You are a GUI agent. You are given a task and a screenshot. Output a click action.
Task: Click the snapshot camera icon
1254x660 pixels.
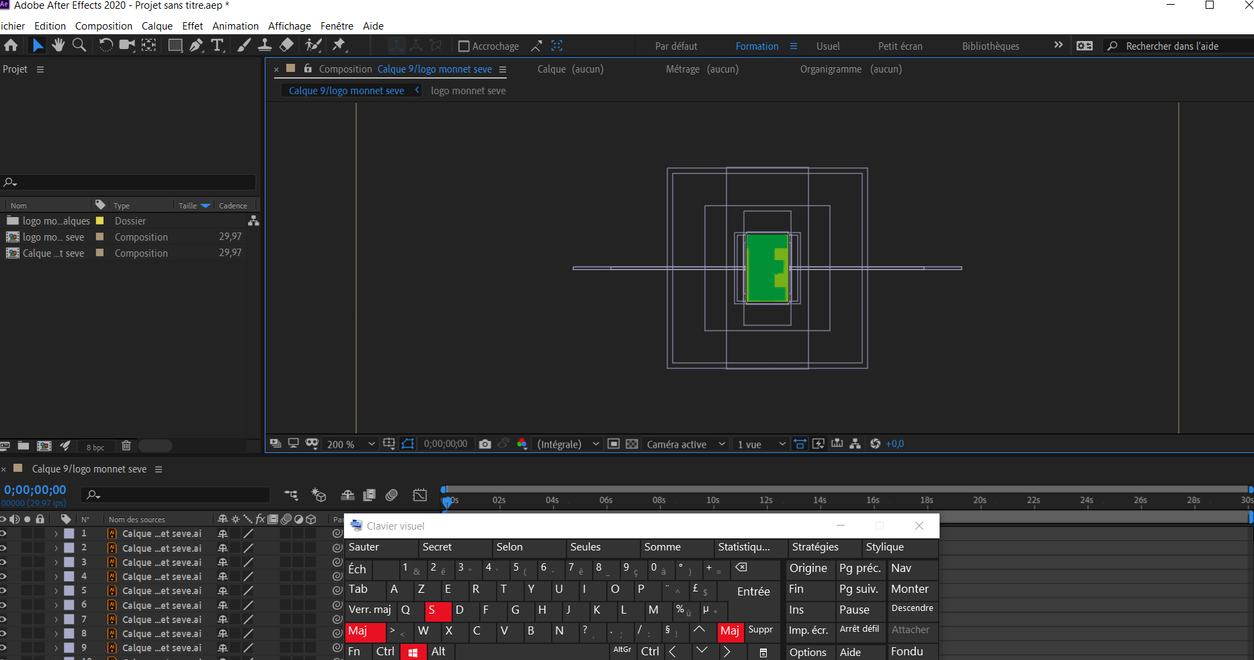(x=485, y=444)
